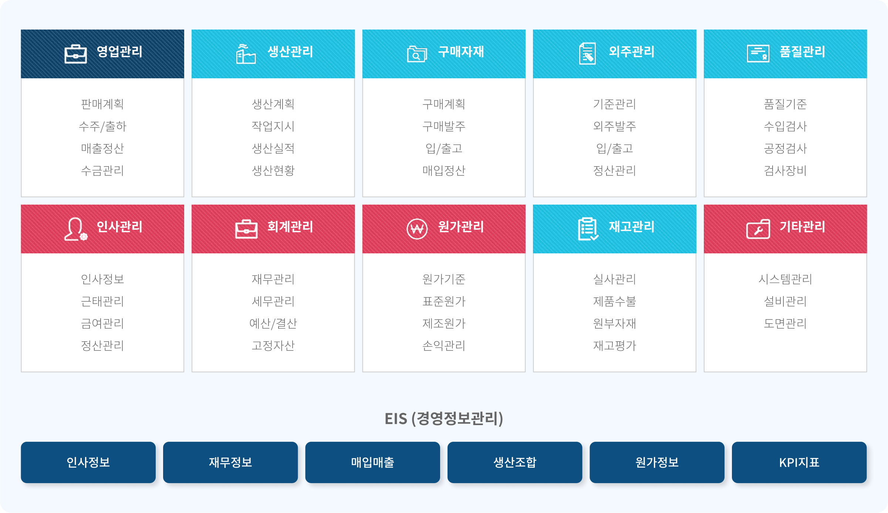Viewport: 888px width, 513px height.
Task: Click the briefcase icon beside 영업관리
Action: pyautogui.click(x=75, y=54)
